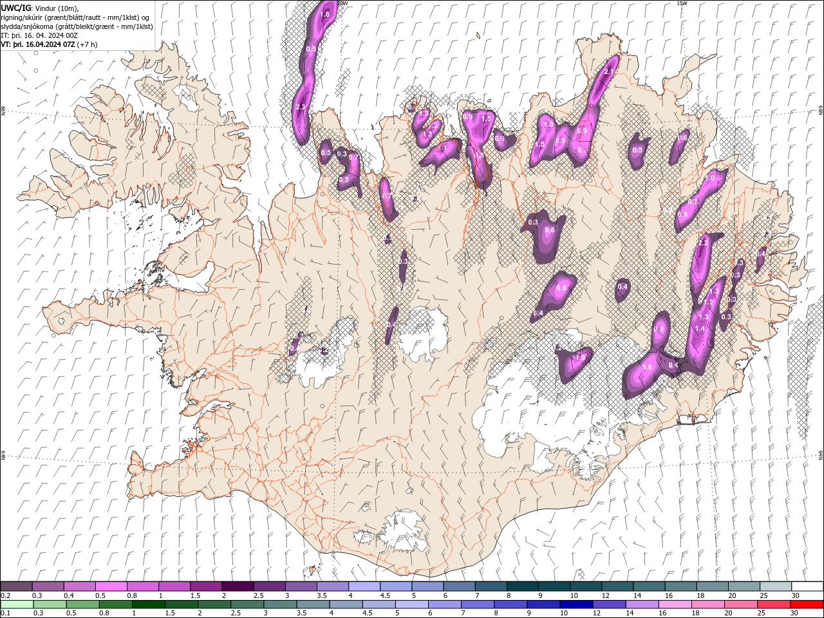Image resolution: width=824 pixels, height=618 pixels.
Task: Pick the rain legend swatch labeled 0.8
Action: (x=115, y=604)
